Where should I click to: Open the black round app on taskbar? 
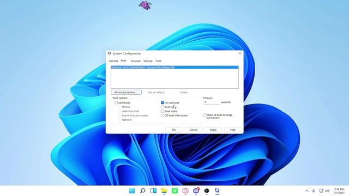coord(207,191)
